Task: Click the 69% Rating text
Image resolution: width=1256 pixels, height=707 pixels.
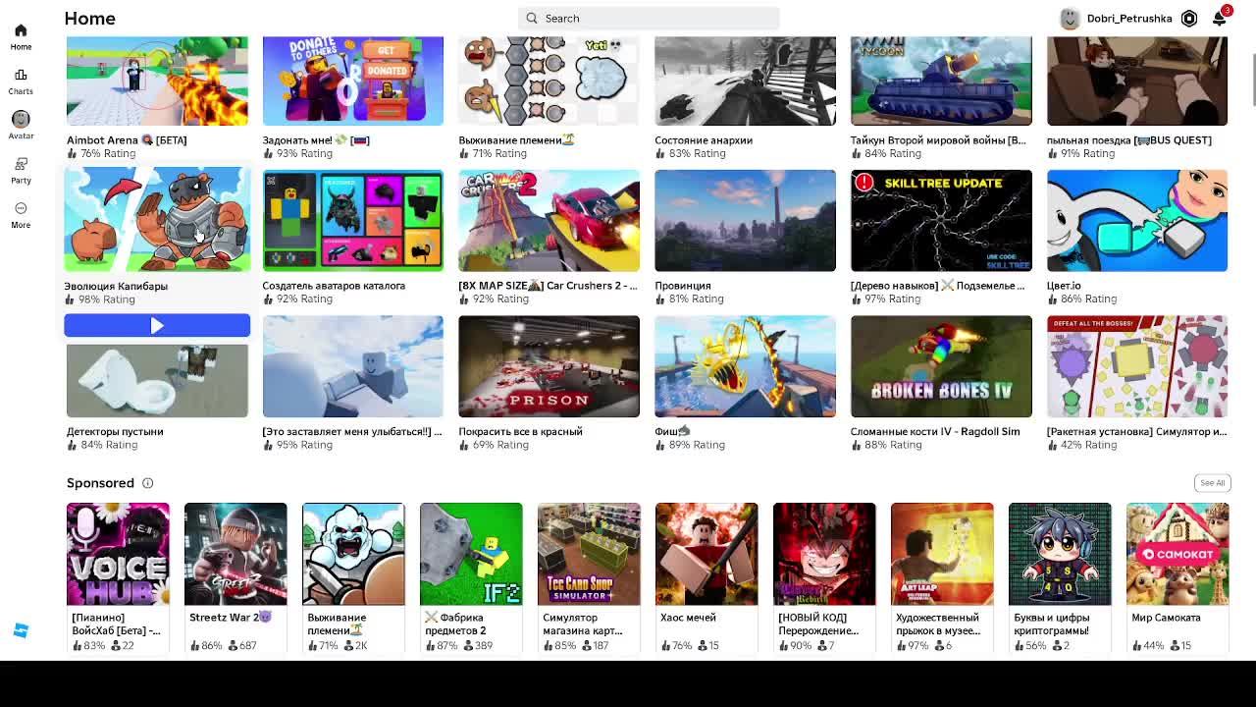Action: tap(493, 445)
